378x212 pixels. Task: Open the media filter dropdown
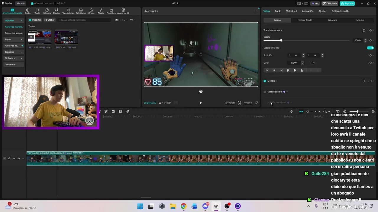(x=132, y=20)
